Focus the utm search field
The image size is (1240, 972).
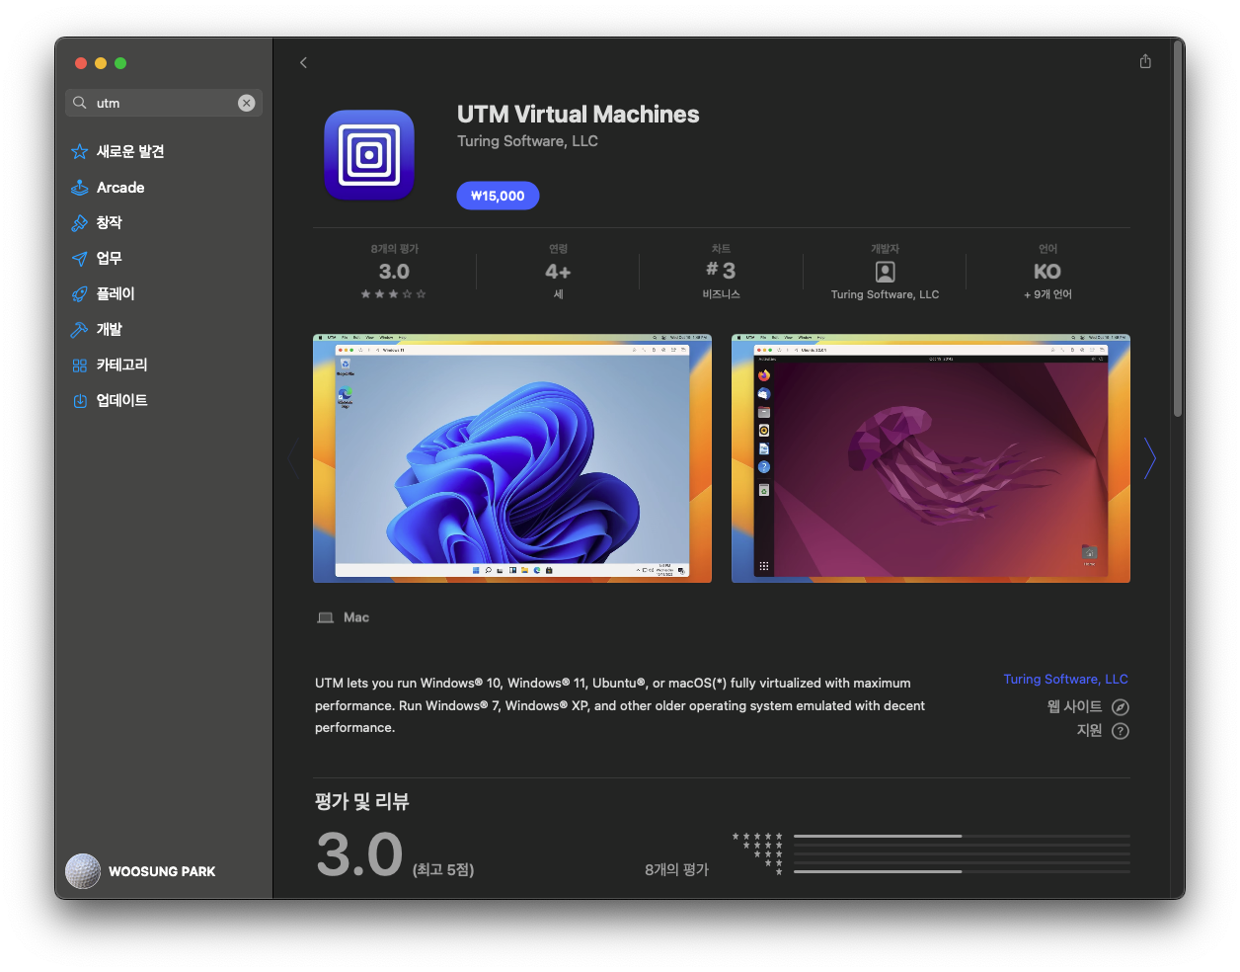164,103
